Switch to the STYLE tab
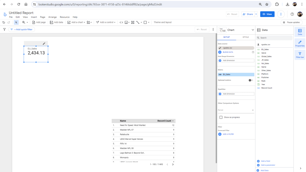This screenshot has width=306, height=172. click(245, 37)
